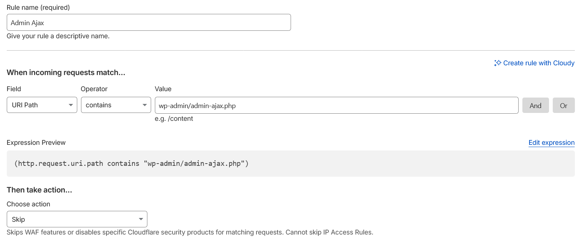Add a condition with the Or button

click(563, 105)
